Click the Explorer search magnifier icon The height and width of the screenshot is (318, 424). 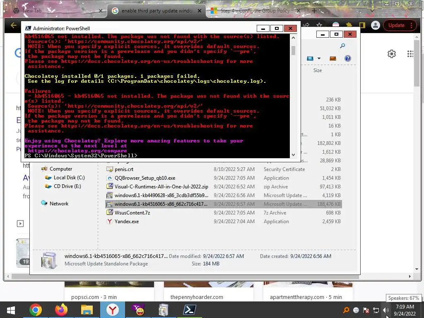tap(342, 46)
